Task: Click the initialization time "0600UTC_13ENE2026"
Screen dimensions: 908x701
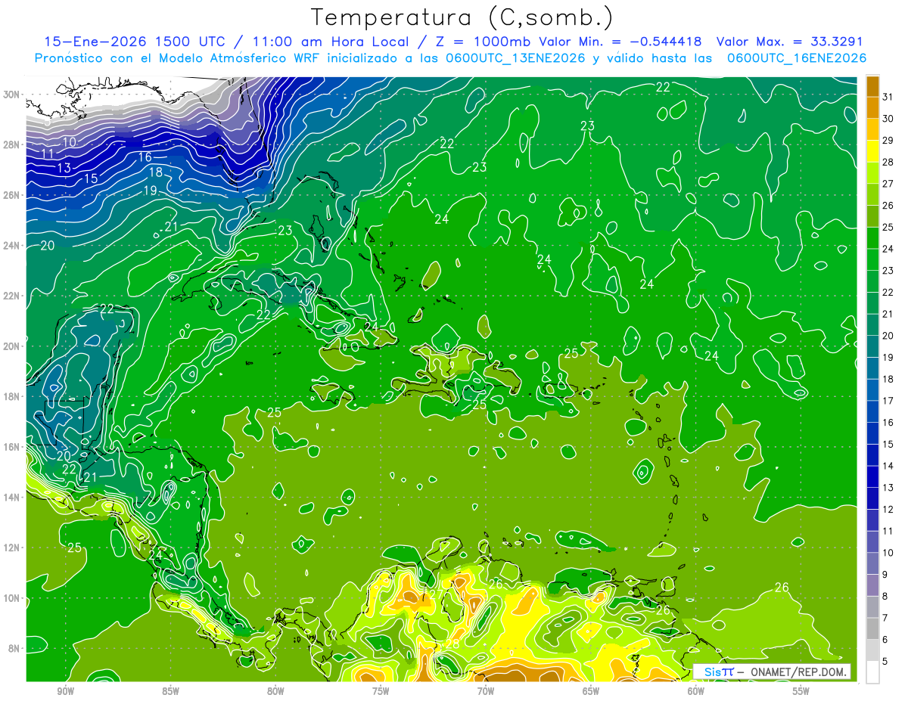Action: pos(515,57)
